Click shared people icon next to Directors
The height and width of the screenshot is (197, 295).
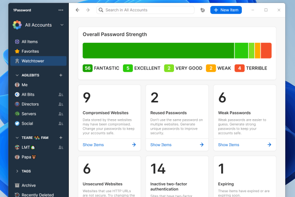(60, 104)
